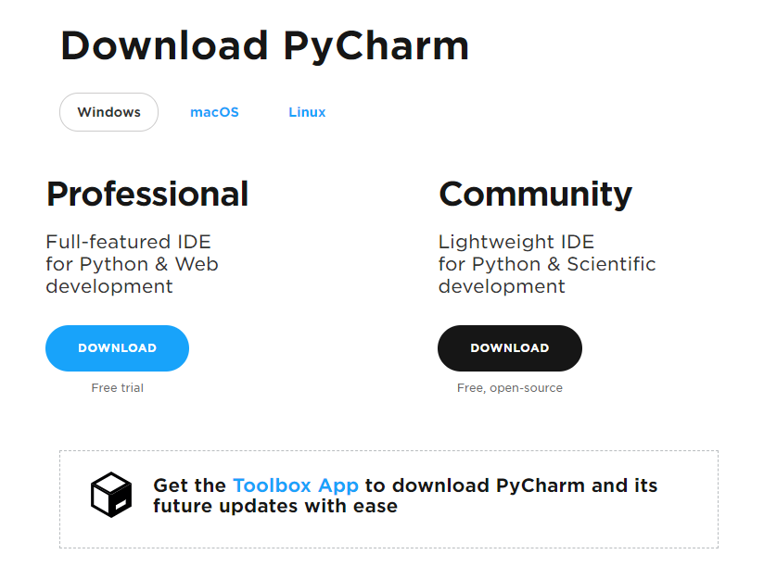Open the Toolbox App link
The height and width of the screenshot is (567, 764).
pyautogui.click(x=296, y=485)
